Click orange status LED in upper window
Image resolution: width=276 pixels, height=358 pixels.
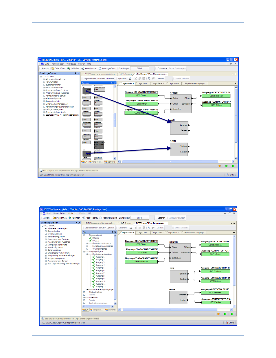click(x=220, y=166)
